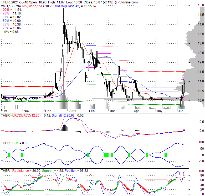Image resolution: width=205 pixels, height=196 pixels.
Task: Click the '100% = 11.54' Fibonacci level
Action: coord(11,10)
